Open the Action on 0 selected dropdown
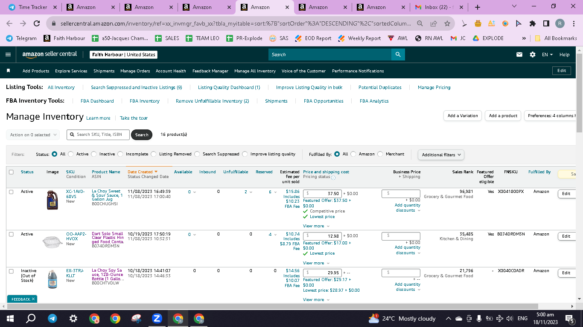 (33, 135)
